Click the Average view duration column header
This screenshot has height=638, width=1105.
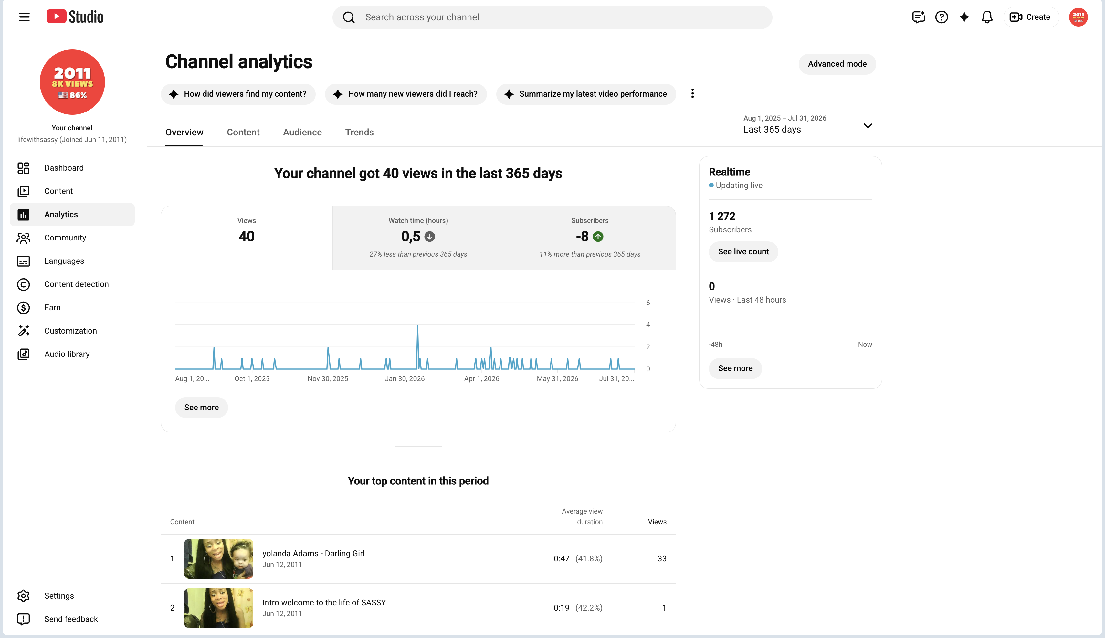pos(582,516)
